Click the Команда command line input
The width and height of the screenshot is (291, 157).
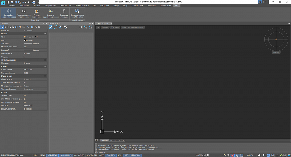(193, 152)
